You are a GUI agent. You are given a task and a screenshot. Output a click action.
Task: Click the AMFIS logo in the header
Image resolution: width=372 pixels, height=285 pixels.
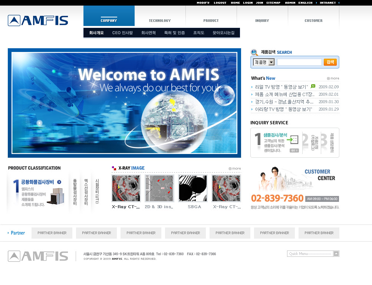point(38,20)
